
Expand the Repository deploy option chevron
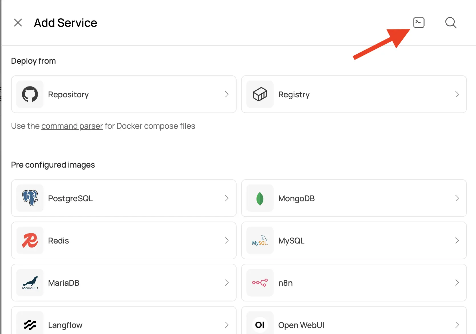[x=226, y=94]
